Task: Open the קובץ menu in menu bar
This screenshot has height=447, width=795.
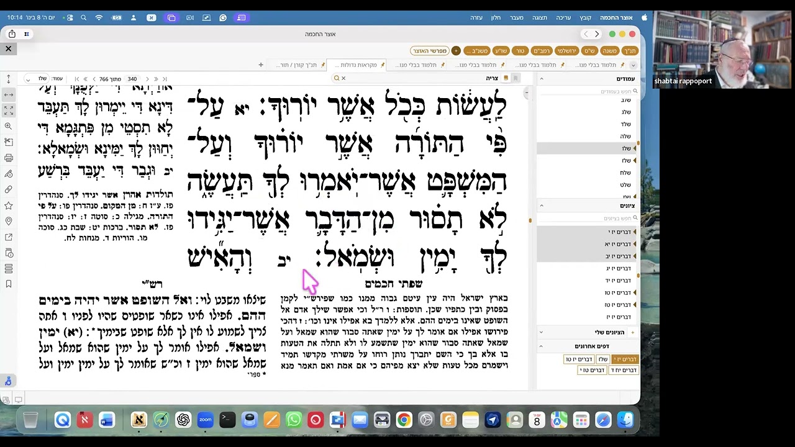Action: [586, 17]
